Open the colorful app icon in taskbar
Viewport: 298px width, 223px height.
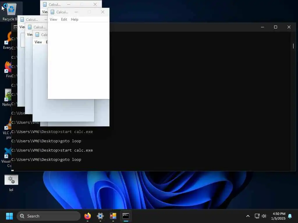[x=113, y=216]
